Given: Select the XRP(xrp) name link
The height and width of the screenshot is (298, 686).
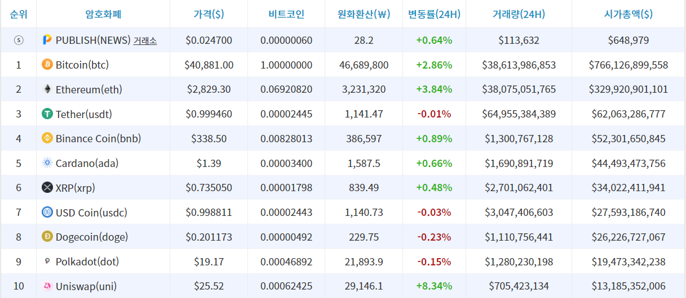Looking at the screenshot, I should (x=76, y=188).
